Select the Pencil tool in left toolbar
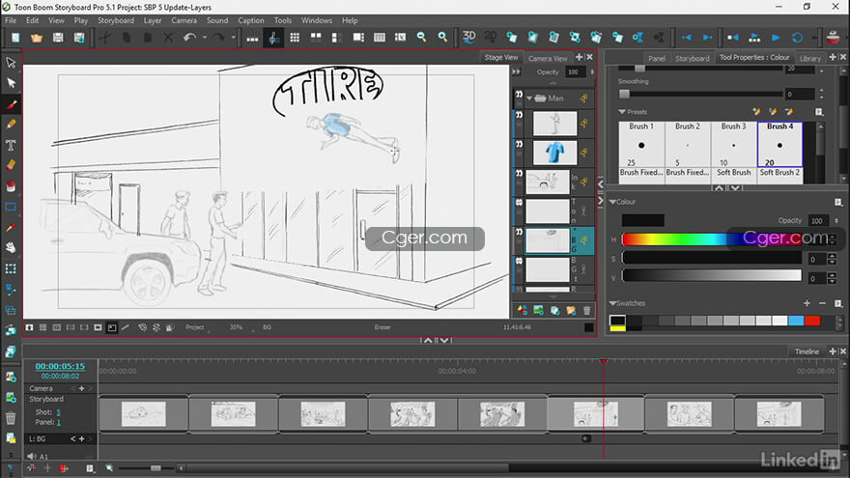This screenshot has width=850, height=478. 11,125
